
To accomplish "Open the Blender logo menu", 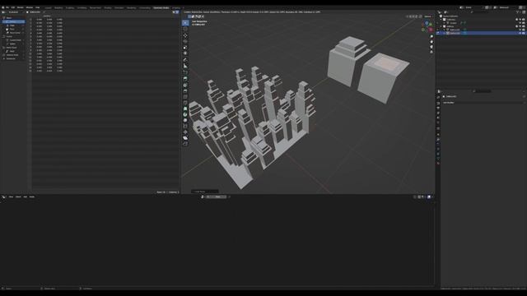I will 3,7.
